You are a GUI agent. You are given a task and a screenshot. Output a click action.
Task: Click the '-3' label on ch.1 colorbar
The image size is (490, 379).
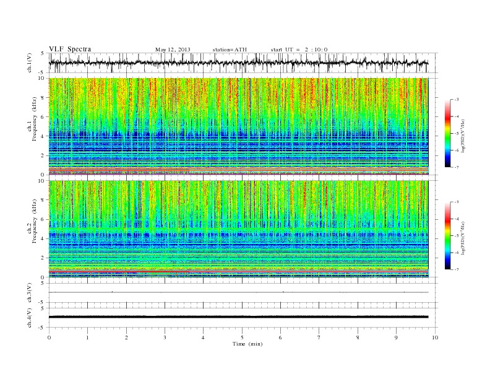point(457,100)
